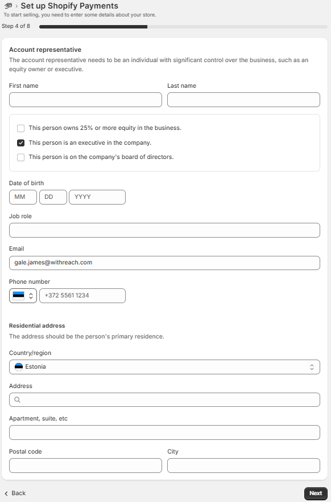This screenshot has width=331, height=502.
Task: Uncheck the executive in the company checkbox
Action: pyautogui.click(x=21, y=143)
